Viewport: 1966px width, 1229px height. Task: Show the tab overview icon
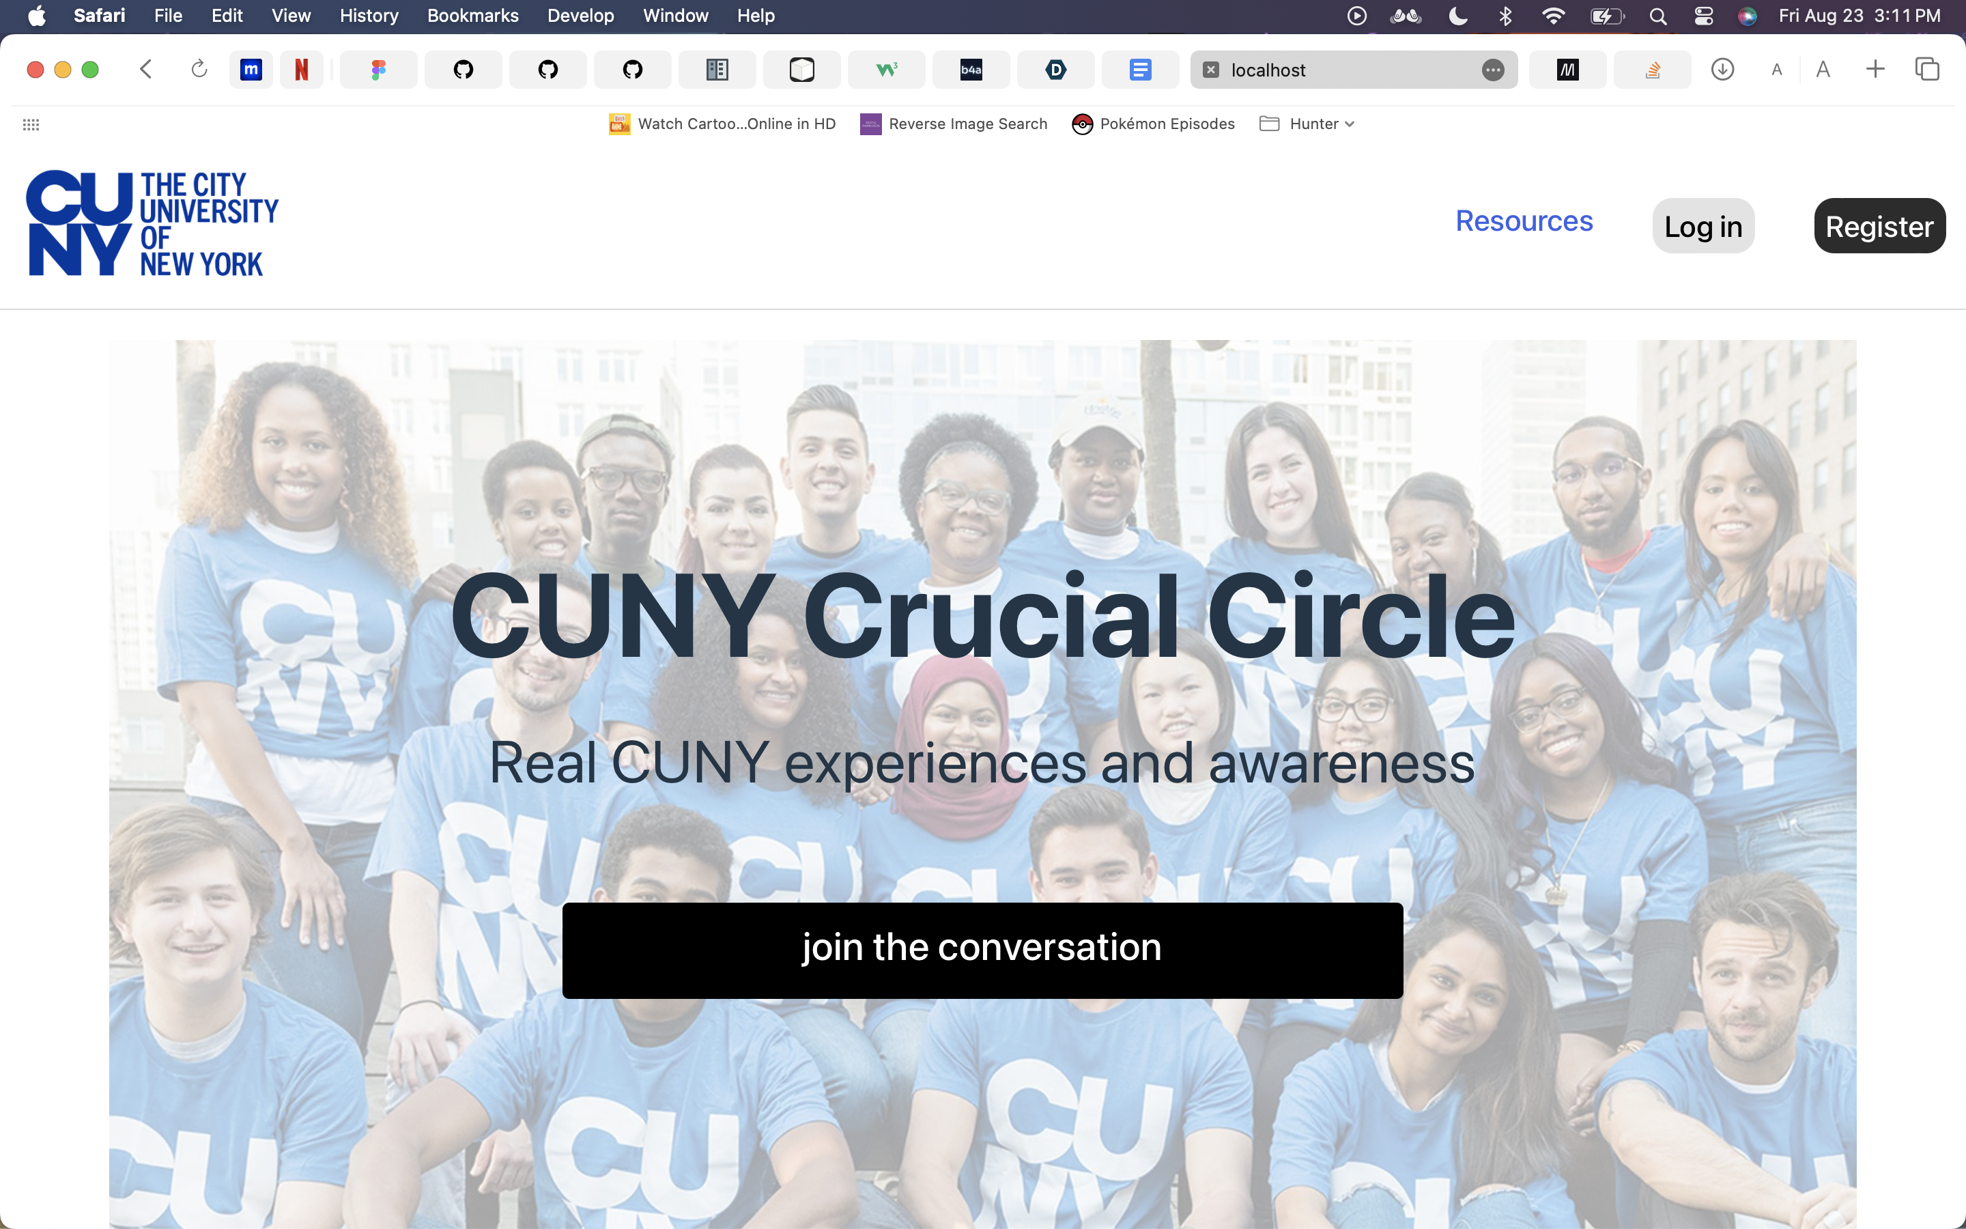tap(1927, 69)
